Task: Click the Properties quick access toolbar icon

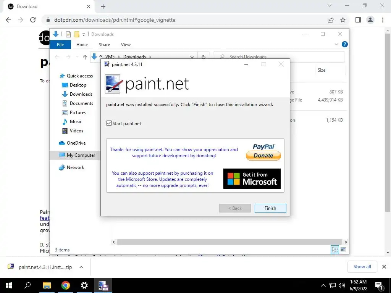Action: click(68, 34)
